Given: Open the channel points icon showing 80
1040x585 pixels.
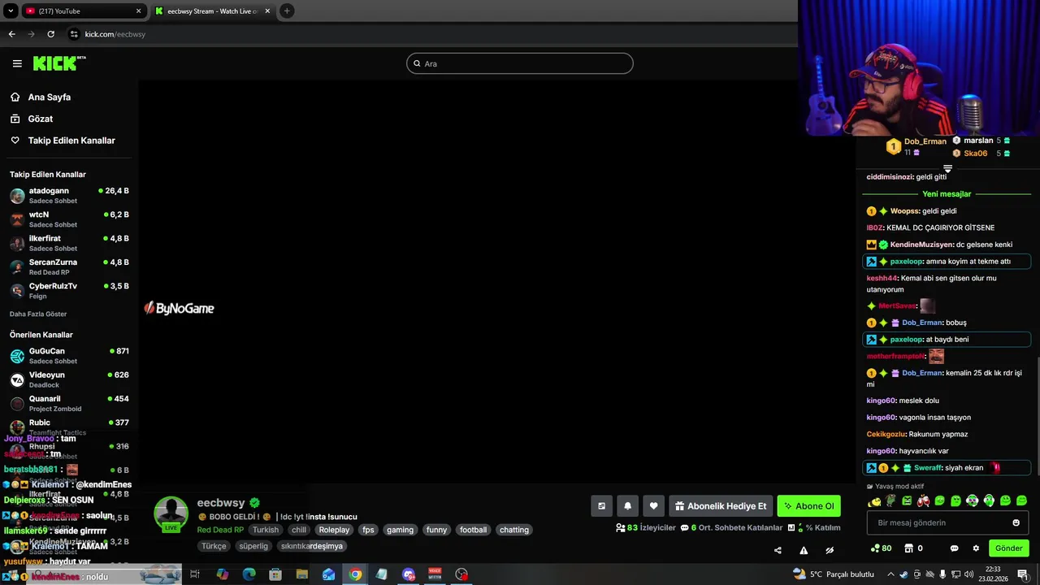Looking at the screenshot, I should [881, 548].
